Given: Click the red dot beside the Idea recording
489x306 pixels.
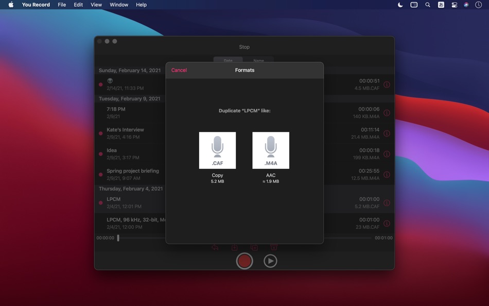Looking at the screenshot, I should coord(100,154).
